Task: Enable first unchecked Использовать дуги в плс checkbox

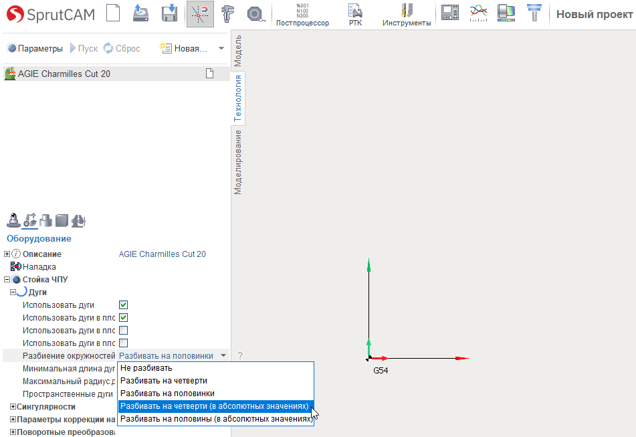Action: 123,331
